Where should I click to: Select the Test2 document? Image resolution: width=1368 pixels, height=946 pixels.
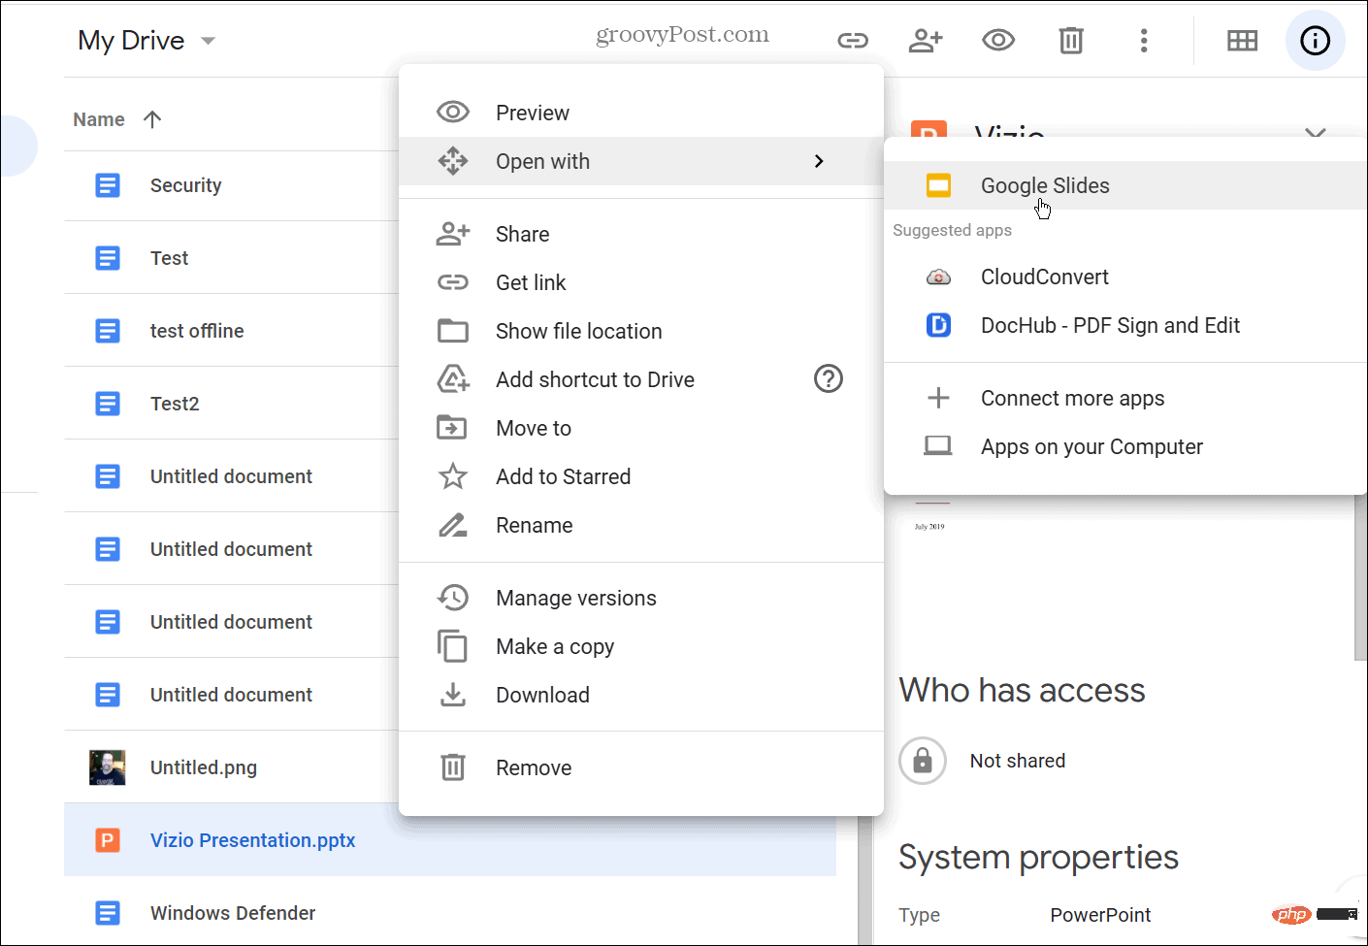(x=231, y=404)
